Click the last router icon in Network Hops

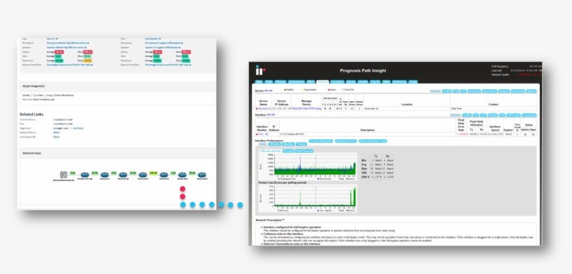[202, 175]
